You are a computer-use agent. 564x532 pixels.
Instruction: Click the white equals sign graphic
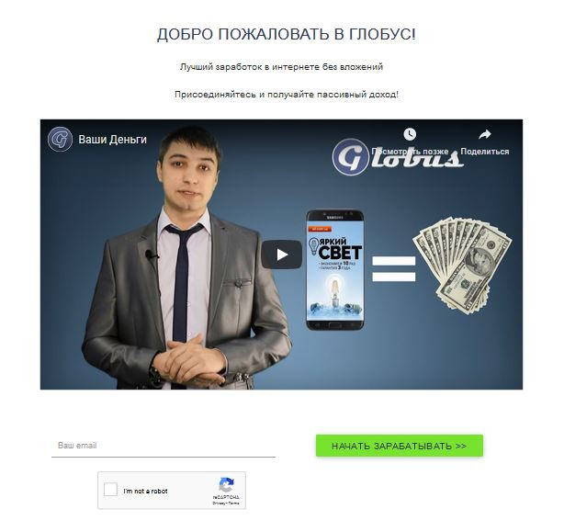coord(393,268)
